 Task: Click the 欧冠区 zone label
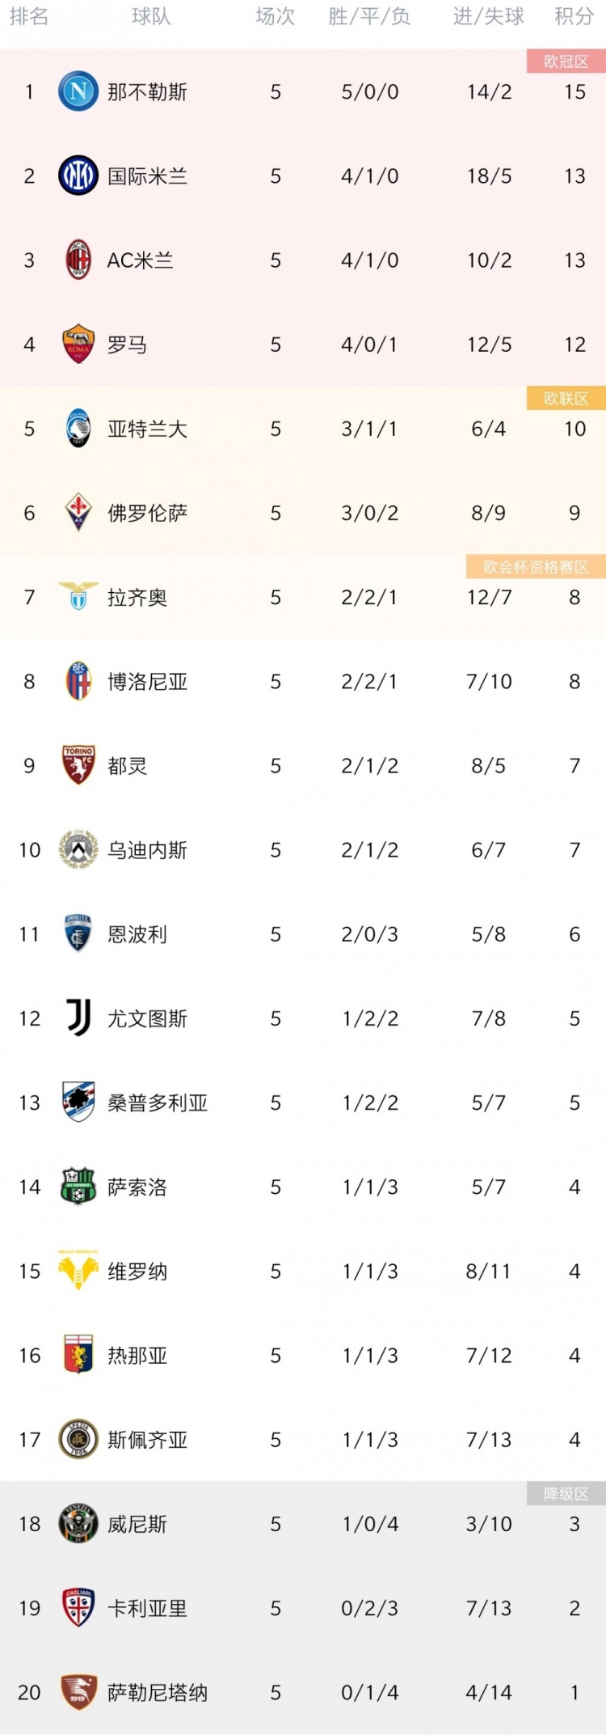[x=566, y=61]
